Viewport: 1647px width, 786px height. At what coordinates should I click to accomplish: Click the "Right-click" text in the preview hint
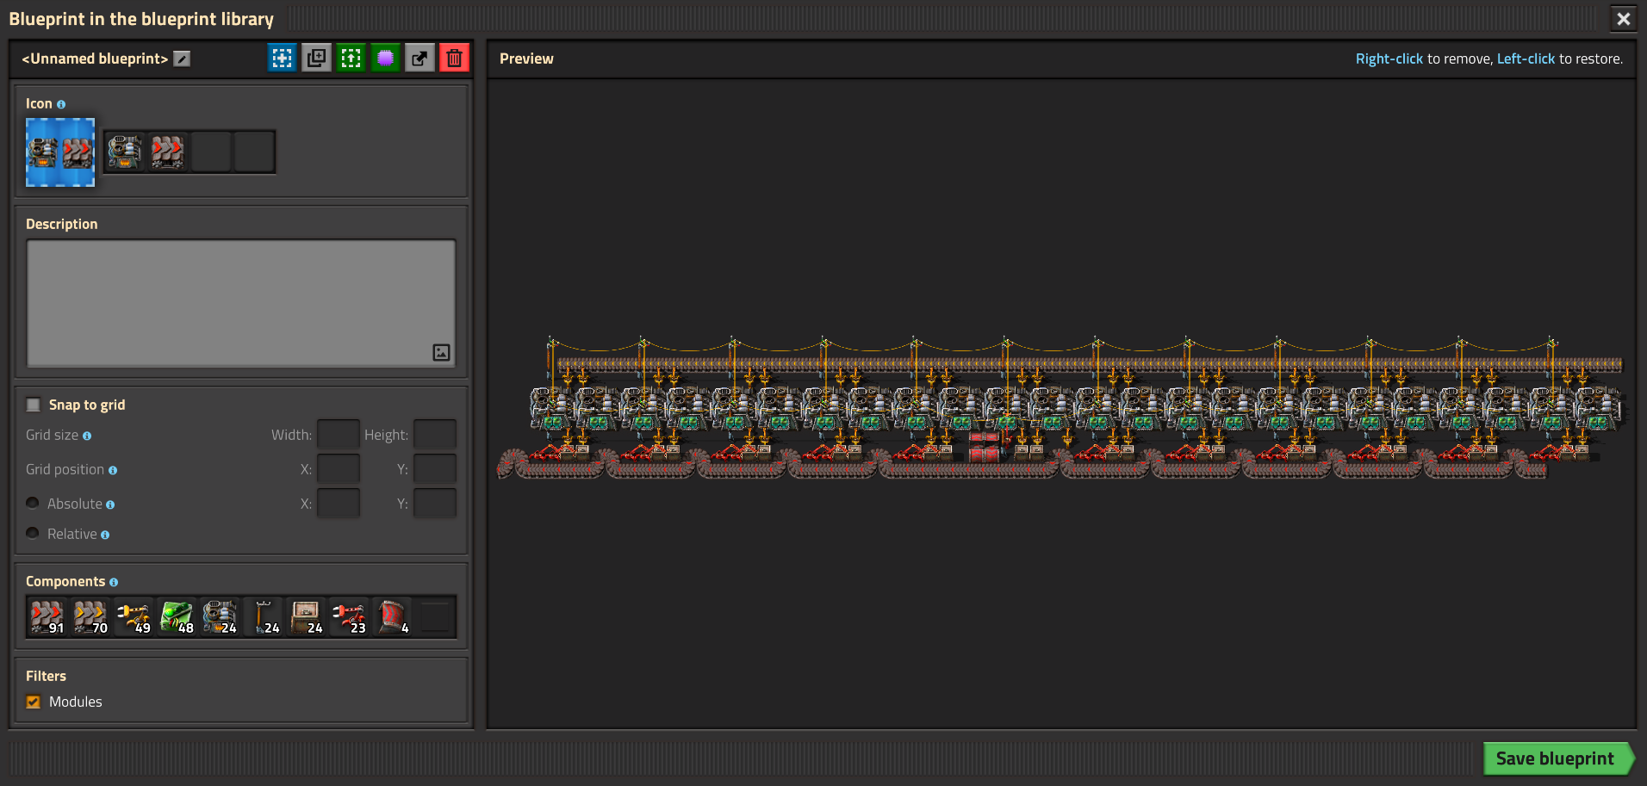tap(1389, 59)
